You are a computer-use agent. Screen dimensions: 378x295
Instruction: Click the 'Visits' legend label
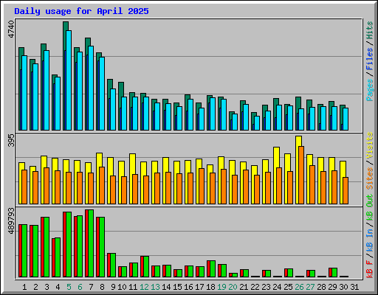pyautogui.click(x=370, y=145)
